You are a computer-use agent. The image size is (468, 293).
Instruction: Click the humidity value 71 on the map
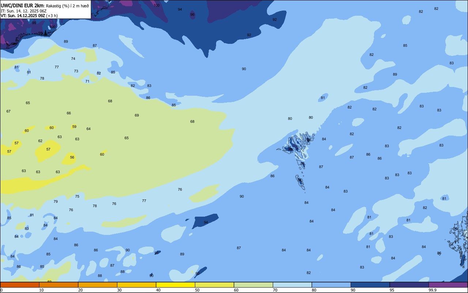click(87, 81)
